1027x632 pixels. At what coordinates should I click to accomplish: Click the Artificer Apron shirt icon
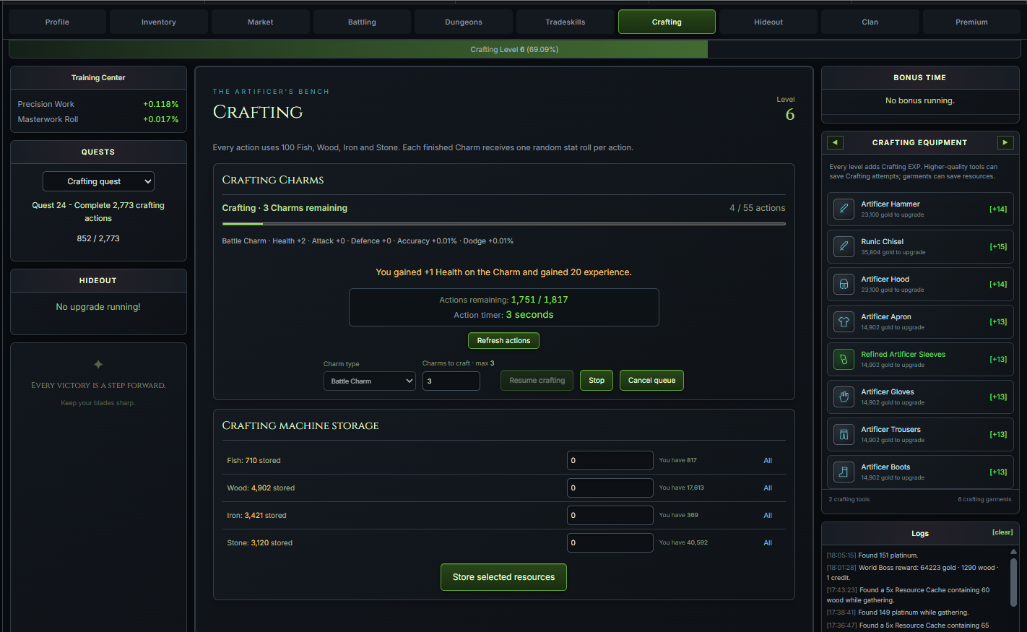click(x=844, y=321)
